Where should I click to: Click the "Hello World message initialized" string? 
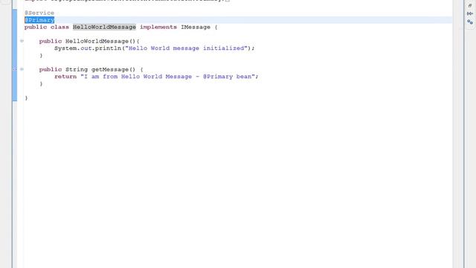click(x=187, y=48)
